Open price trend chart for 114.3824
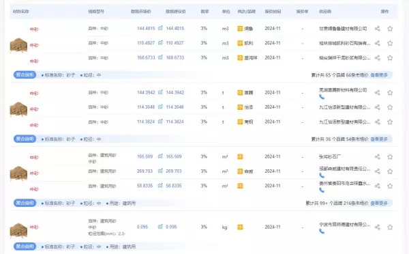The height and width of the screenshot is (254, 409). (x=160, y=122)
